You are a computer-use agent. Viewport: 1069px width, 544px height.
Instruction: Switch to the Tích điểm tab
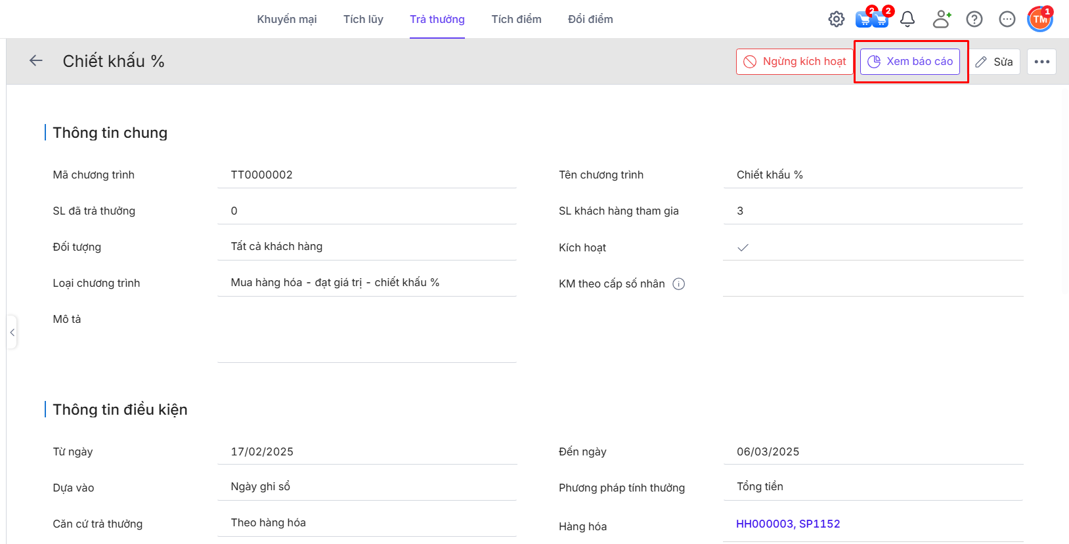tap(516, 20)
